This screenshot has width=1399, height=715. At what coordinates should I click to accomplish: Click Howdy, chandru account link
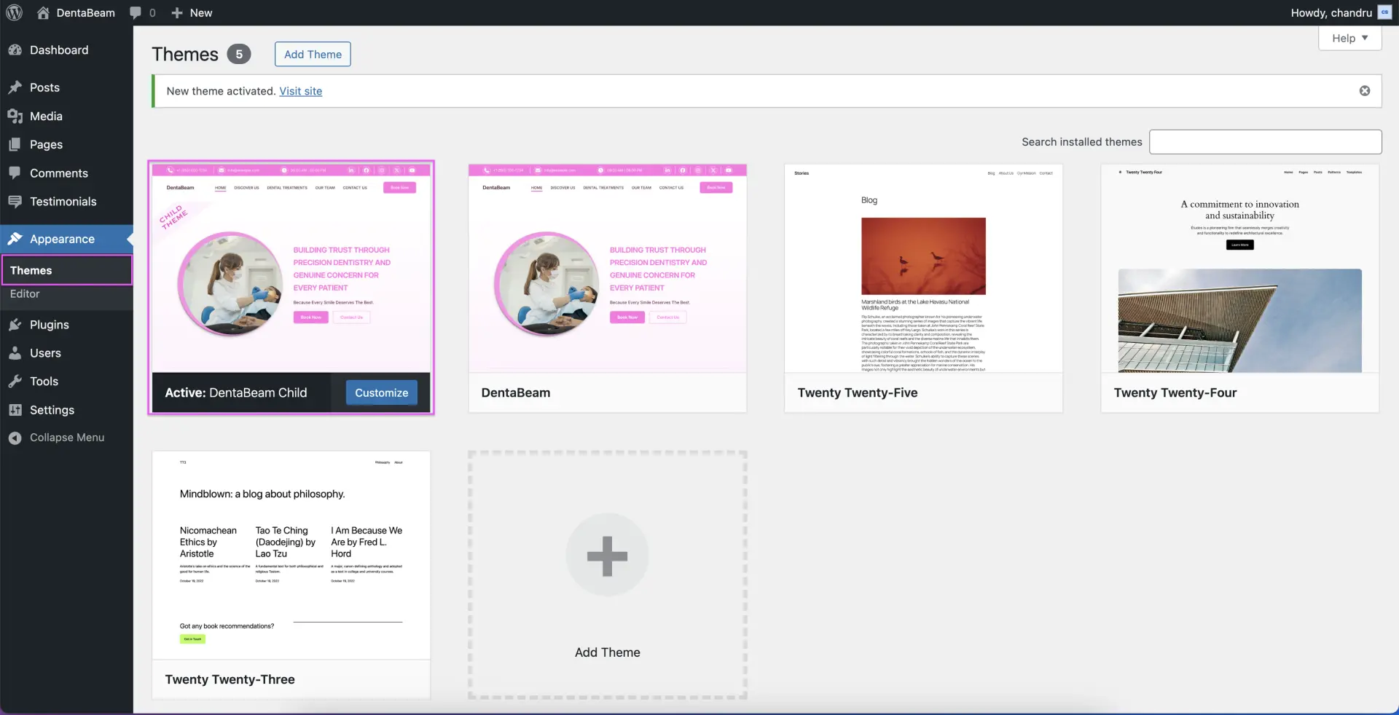(x=1331, y=12)
